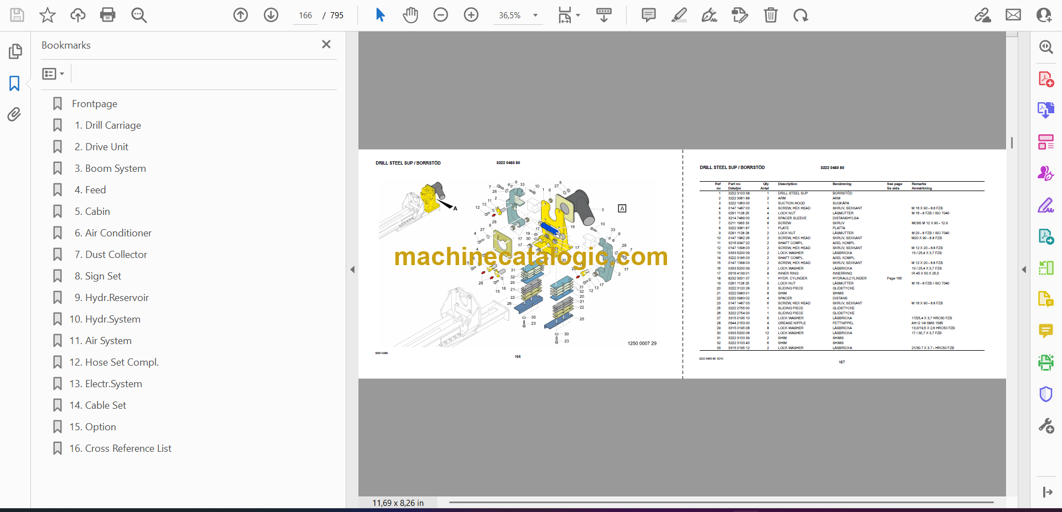Select the highlight text tool
Screen dimensions: 1062x512
pyautogui.click(x=679, y=15)
